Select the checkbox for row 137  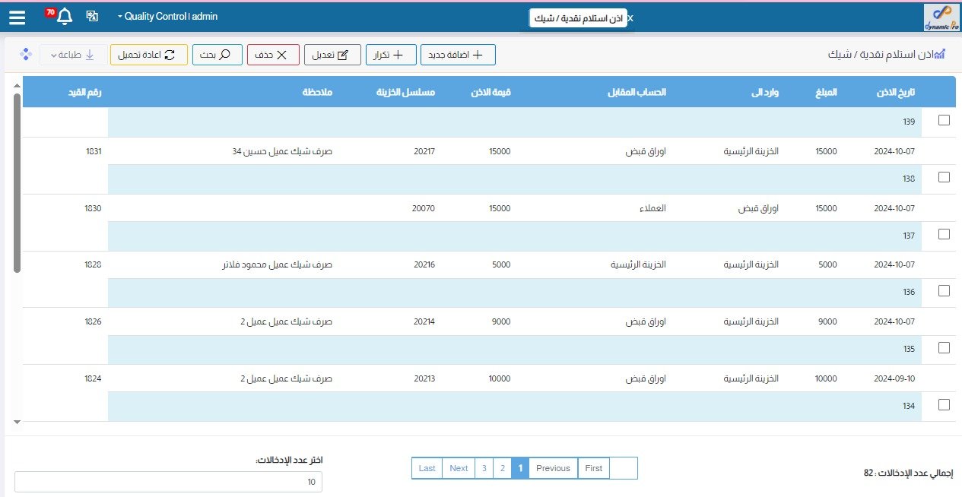click(944, 234)
